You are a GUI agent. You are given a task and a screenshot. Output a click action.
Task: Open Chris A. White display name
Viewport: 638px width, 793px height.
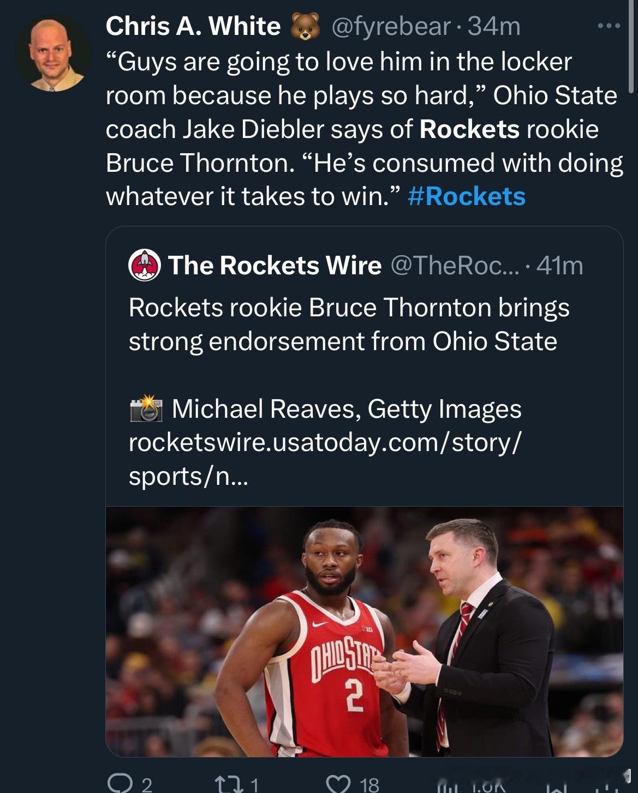point(193,26)
